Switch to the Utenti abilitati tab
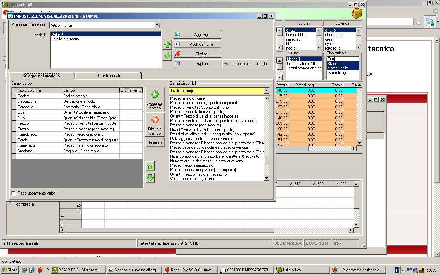440x275 pixels. [x=109, y=76]
